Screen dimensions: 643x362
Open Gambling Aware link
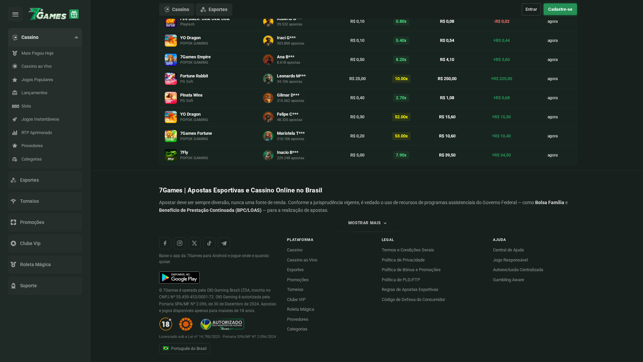coord(508,280)
